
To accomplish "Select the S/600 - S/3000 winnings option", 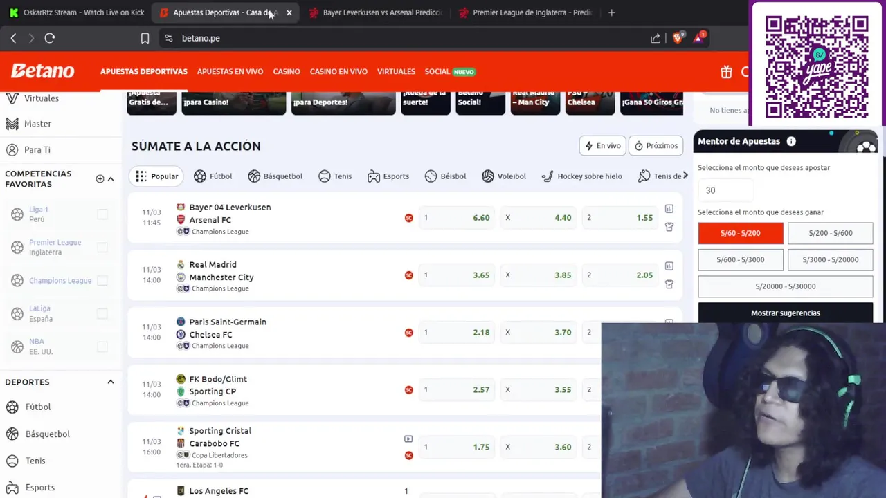I will [x=741, y=260].
